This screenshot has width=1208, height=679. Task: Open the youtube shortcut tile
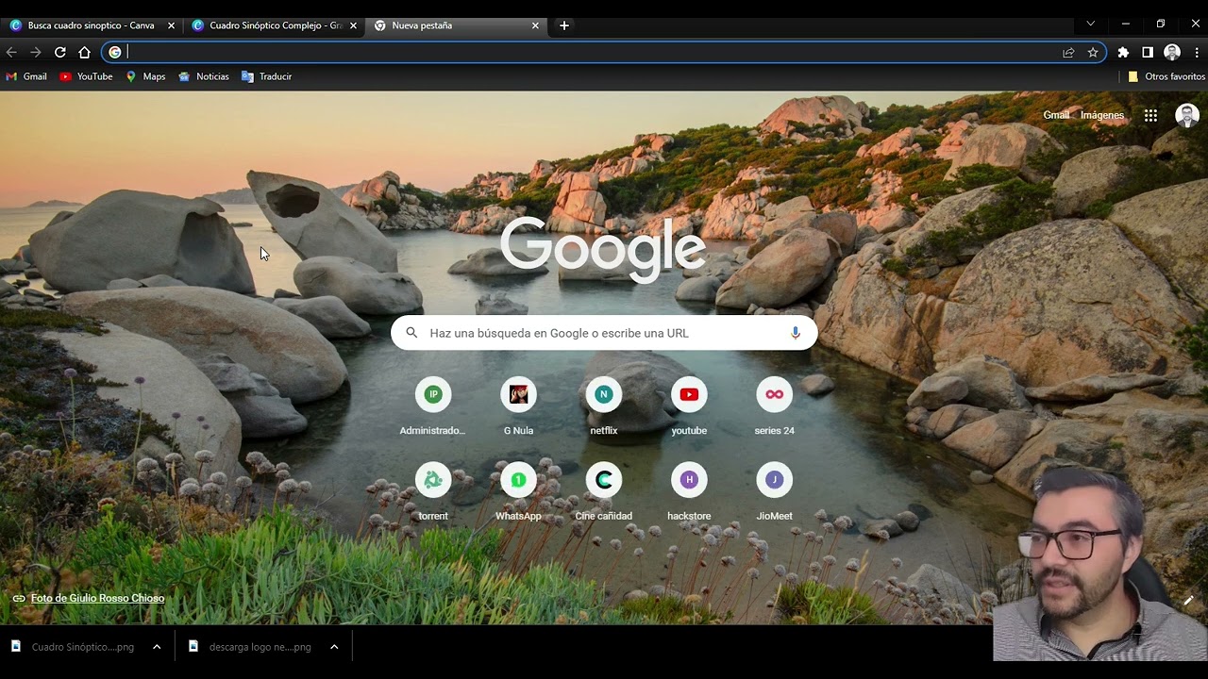pyautogui.click(x=689, y=407)
